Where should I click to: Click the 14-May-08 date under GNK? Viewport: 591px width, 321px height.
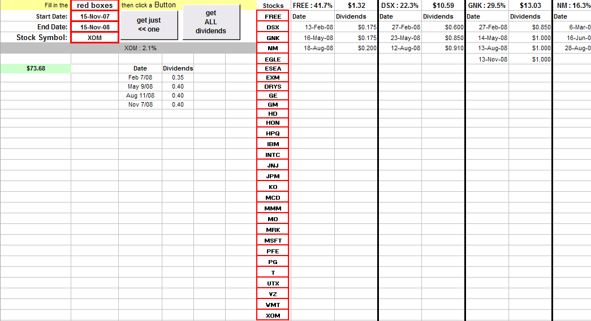pyautogui.click(x=487, y=38)
